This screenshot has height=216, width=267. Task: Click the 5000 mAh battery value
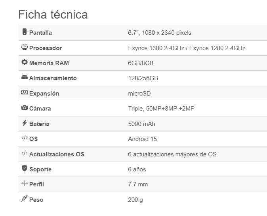click(142, 124)
